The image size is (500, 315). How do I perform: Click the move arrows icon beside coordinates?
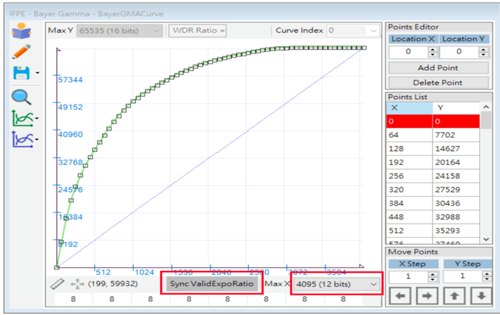77,284
